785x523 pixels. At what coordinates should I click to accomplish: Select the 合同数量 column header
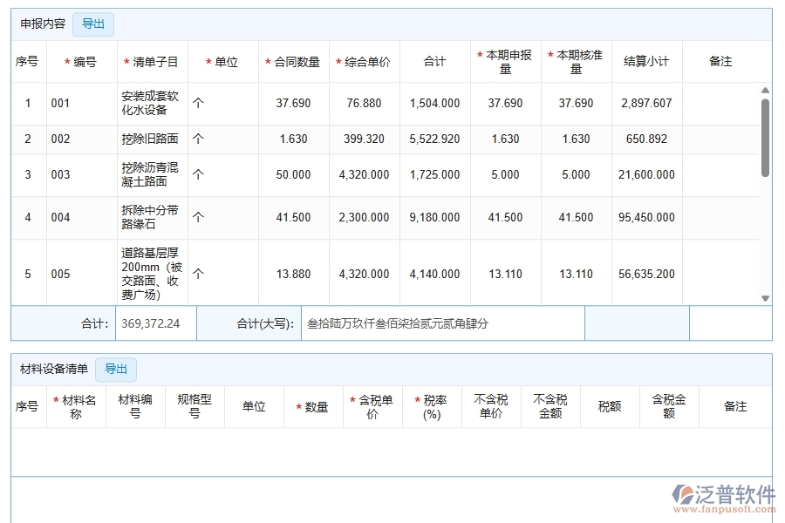click(292, 62)
